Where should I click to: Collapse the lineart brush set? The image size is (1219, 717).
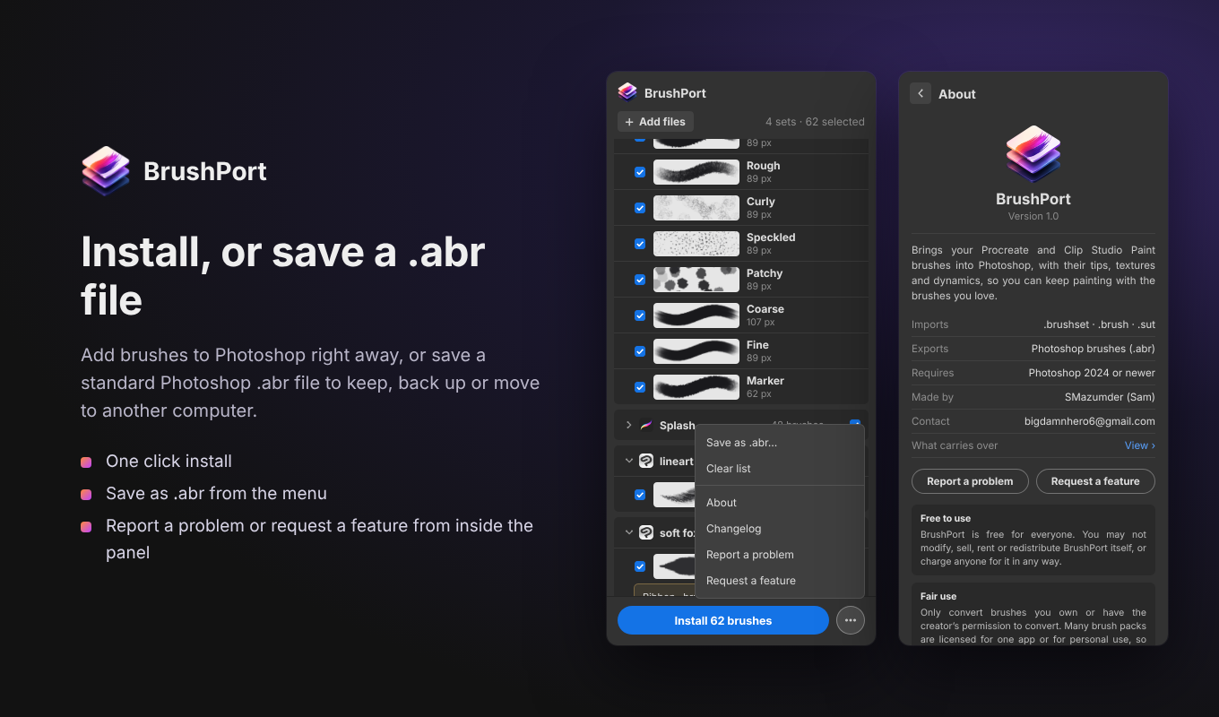coord(628,461)
